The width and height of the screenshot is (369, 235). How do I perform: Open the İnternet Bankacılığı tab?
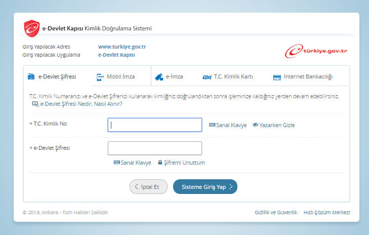tap(308, 77)
